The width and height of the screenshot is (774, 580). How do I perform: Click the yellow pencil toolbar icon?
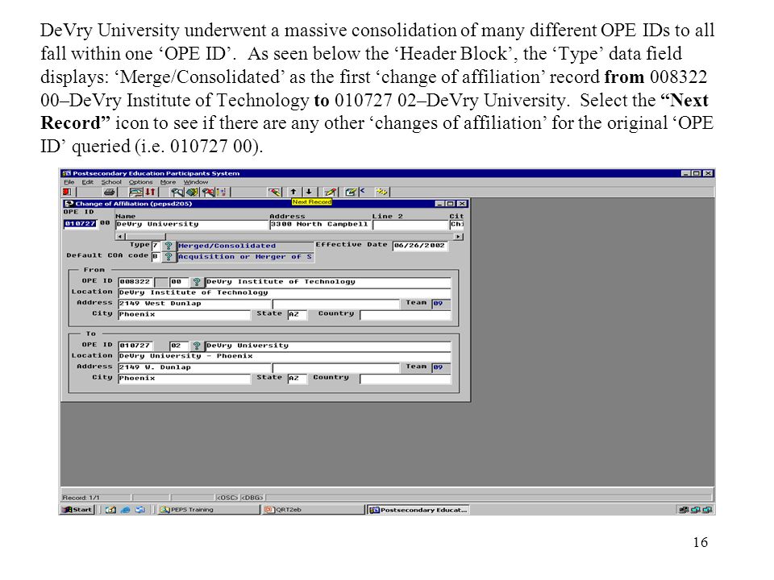pyautogui.click(x=331, y=192)
